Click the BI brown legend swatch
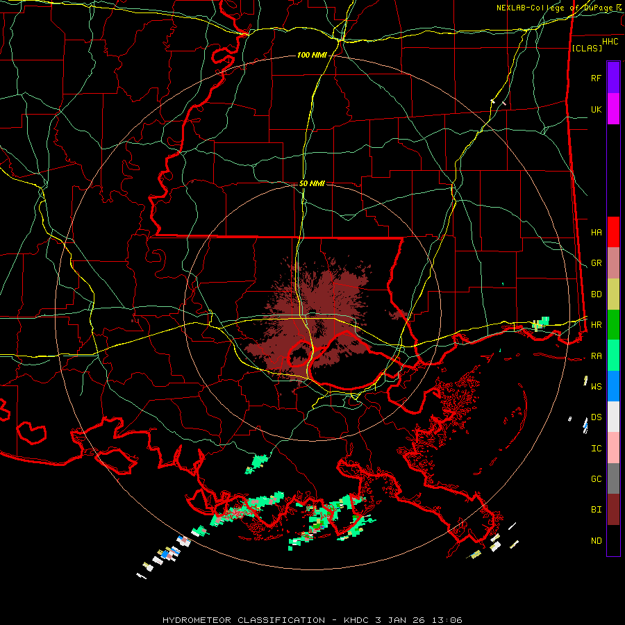 point(613,510)
